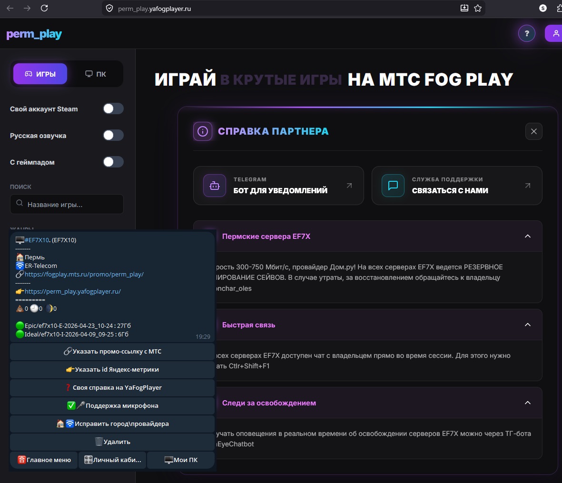The width and height of the screenshot is (562, 483).
Task: Click the arrow on the support card
Action: (528, 186)
